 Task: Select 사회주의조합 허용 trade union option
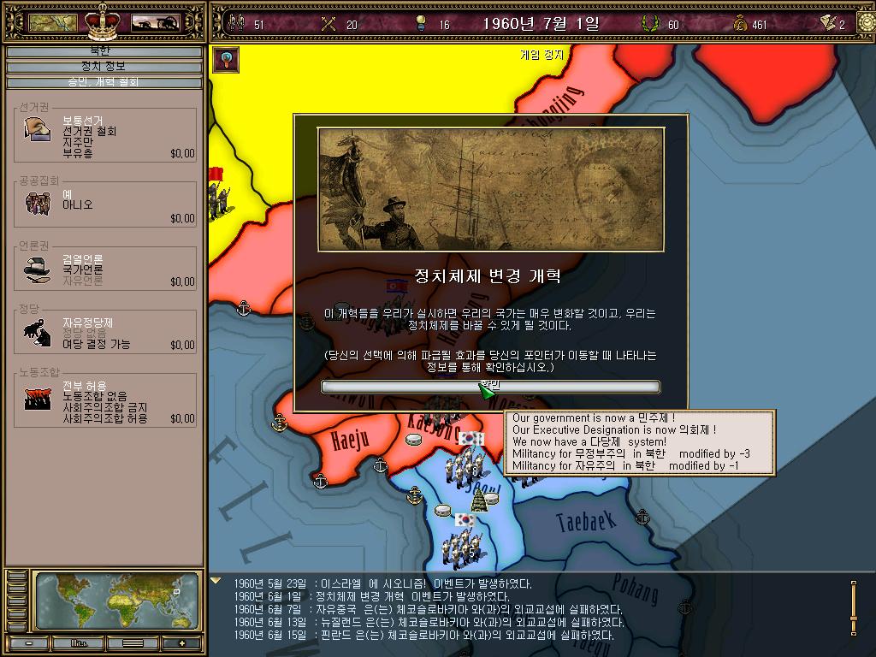(105, 418)
